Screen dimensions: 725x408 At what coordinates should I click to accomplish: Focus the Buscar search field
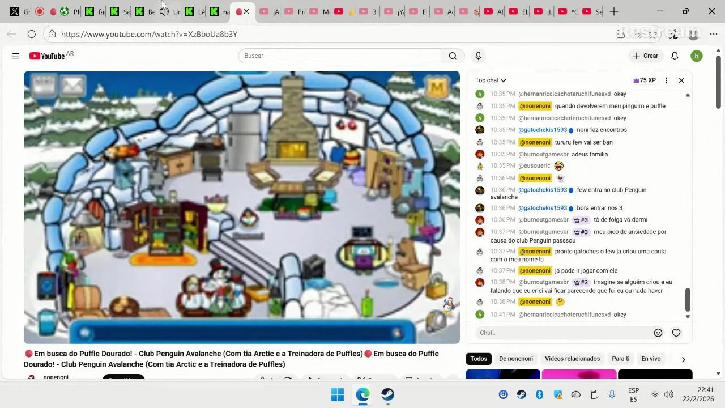[x=340, y=56]
